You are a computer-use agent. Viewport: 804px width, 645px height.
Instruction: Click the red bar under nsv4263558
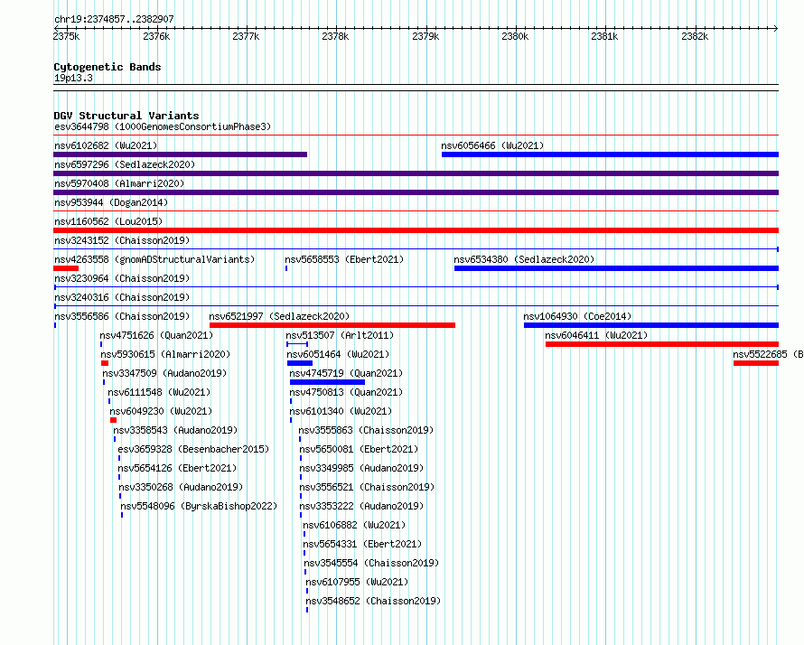(x=66, y=268)
